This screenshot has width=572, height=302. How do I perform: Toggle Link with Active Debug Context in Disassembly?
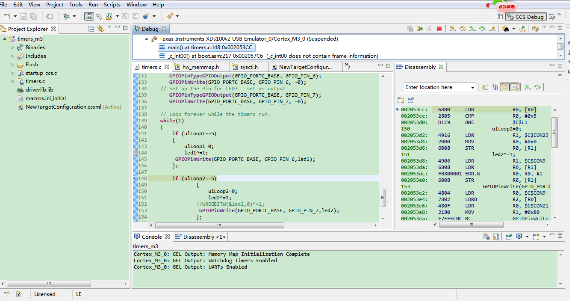[x=504, y=87]
